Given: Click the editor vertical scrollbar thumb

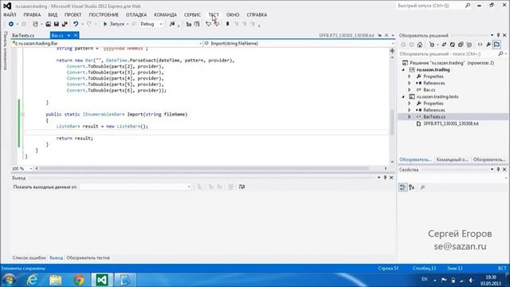Looking at the screenshot, I should [392, 122].
